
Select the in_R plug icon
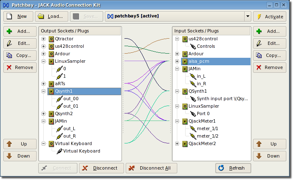pyautogui.click(x=193, y=84)
